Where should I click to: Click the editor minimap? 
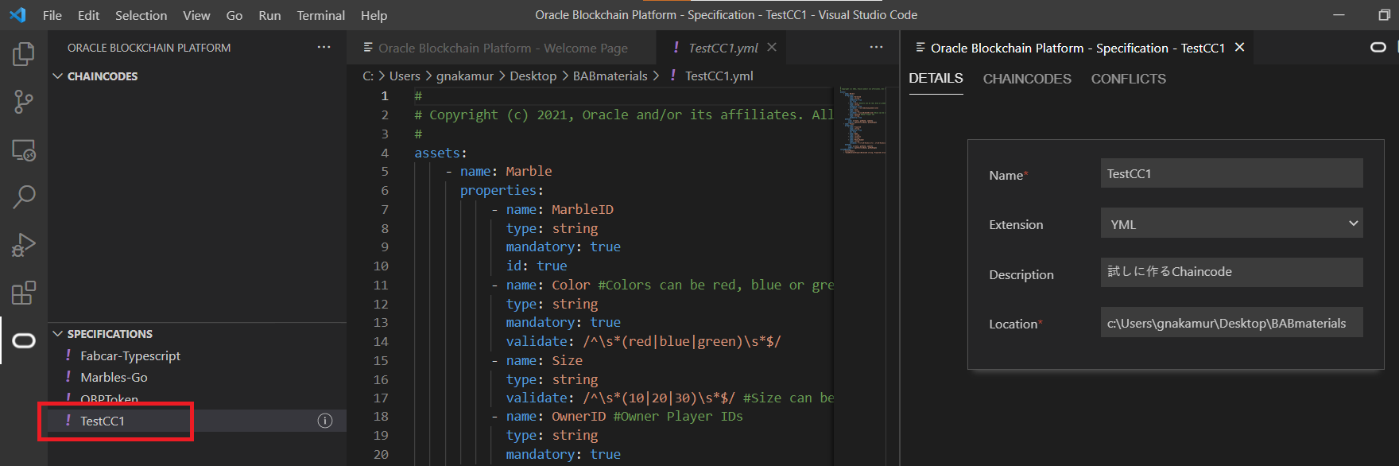pyautogui.click(x=862, y=120)
